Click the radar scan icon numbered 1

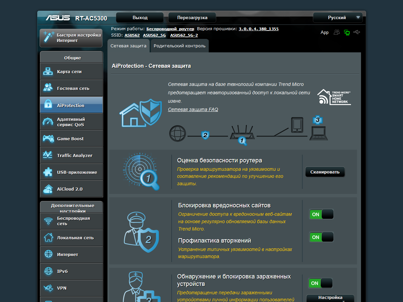[x=140, y=171]
